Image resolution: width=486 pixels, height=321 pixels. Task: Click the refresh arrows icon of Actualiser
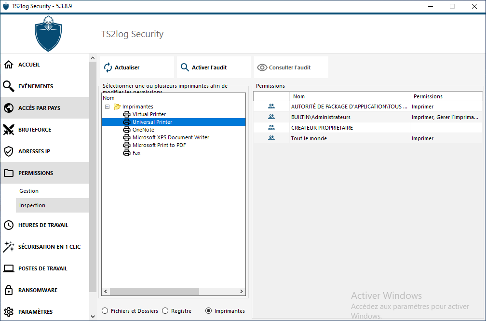click(108, 67)
